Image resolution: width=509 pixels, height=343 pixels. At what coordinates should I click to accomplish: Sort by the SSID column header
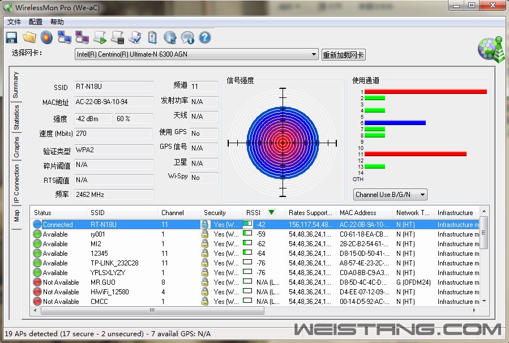click(x=122, y=213)
